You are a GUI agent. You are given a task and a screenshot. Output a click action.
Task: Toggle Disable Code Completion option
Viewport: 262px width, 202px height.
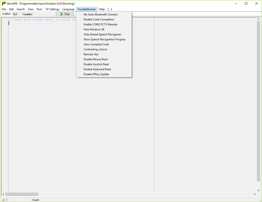(x=104, y=19)
